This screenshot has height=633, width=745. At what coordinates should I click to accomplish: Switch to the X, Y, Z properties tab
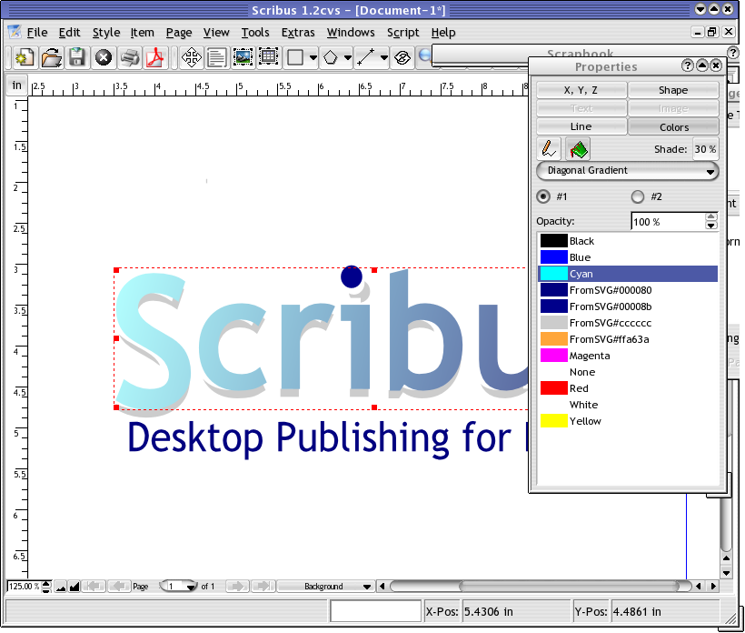pyautogui.click(x=581, y=90)
